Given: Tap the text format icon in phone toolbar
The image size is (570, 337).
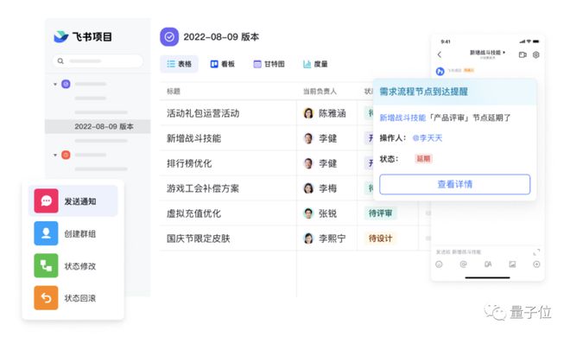Looking at the screenshot, I should (488, 264).
